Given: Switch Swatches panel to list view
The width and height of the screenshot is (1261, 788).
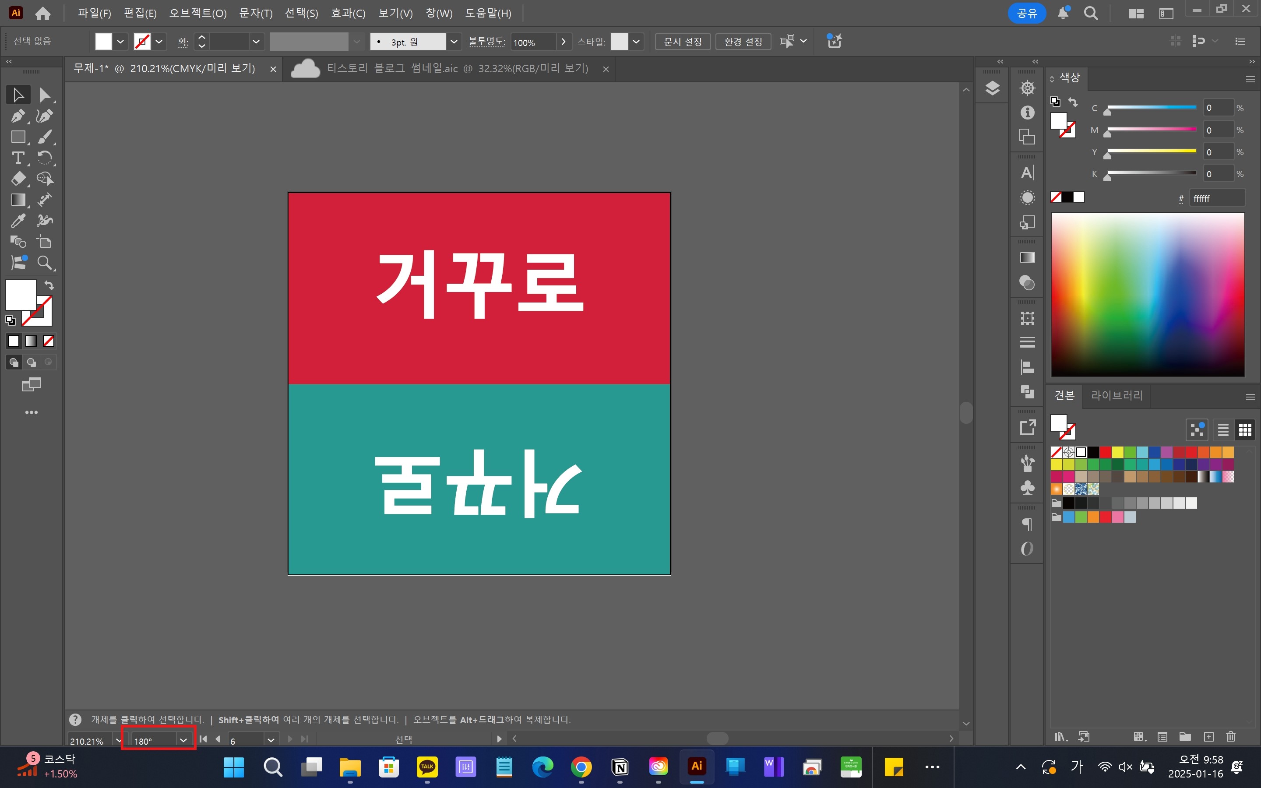Looking at the screenshot, I should (x=1223, y=429).
